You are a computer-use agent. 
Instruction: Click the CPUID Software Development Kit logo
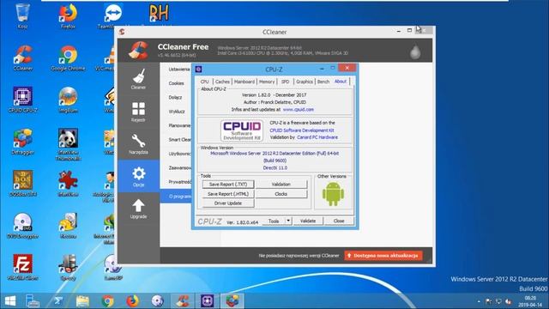242,130
